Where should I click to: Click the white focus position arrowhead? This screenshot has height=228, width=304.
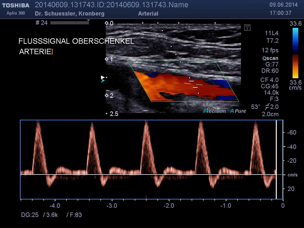[103, 77]
